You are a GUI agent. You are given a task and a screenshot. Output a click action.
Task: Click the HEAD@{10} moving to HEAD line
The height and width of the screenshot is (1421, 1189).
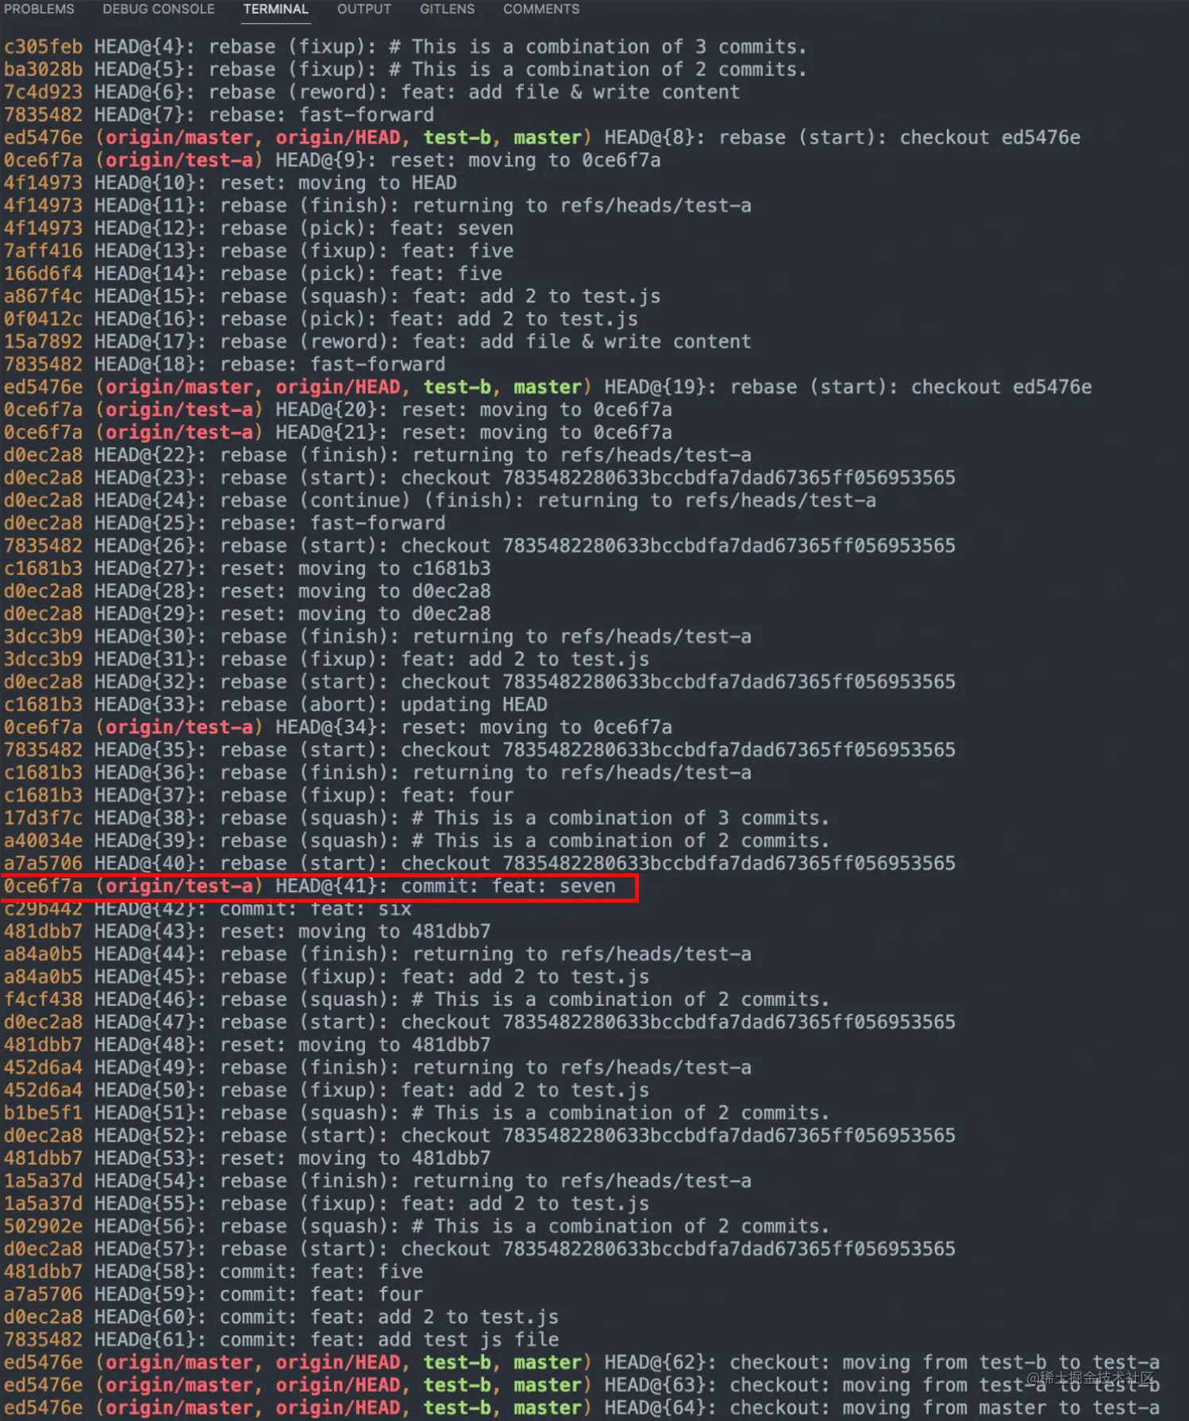tap(230, 183)
